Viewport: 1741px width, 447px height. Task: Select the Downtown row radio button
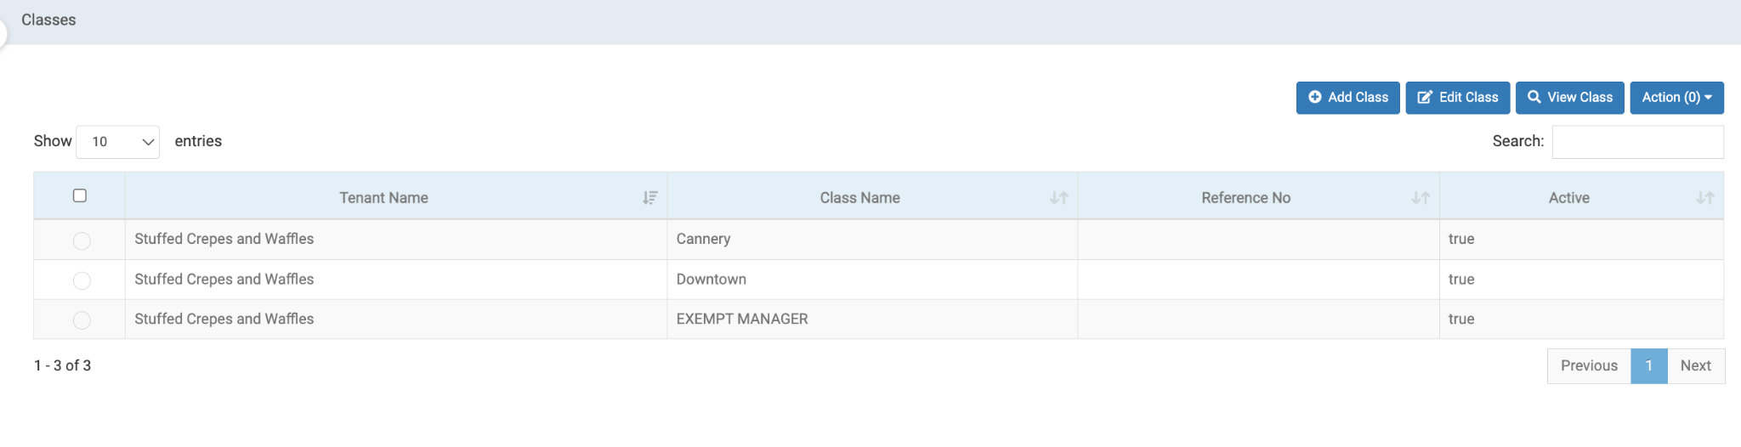tap(82, 280)
